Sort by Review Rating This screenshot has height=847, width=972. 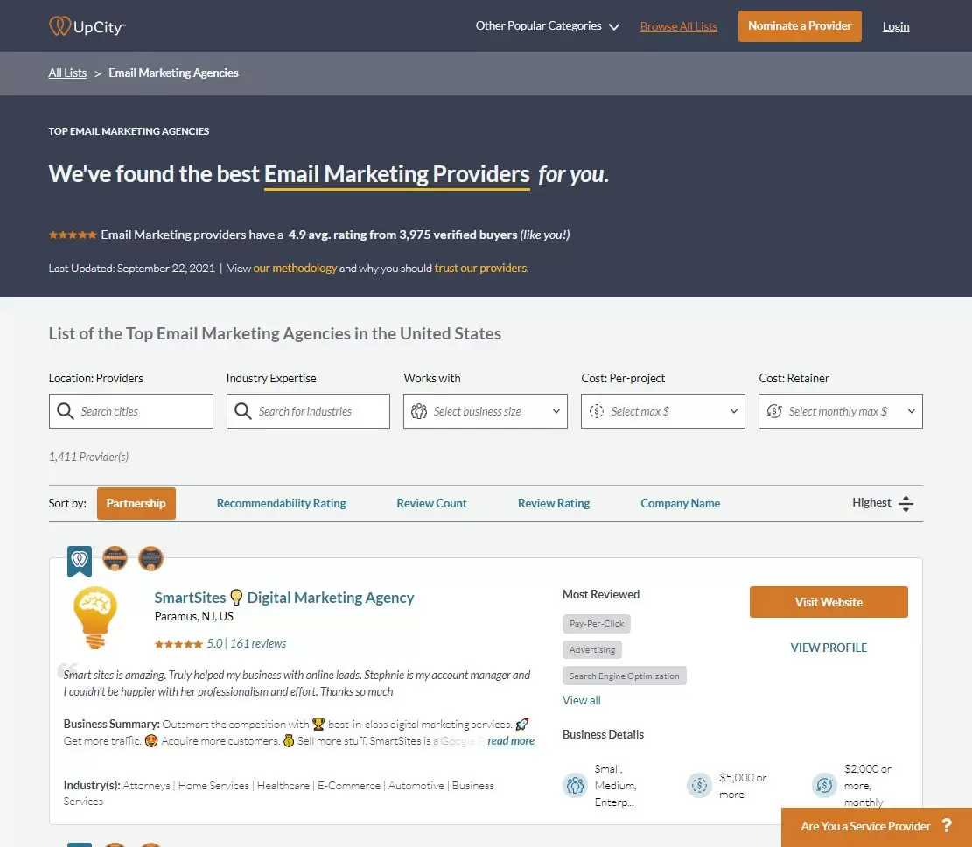click(554, 503)
